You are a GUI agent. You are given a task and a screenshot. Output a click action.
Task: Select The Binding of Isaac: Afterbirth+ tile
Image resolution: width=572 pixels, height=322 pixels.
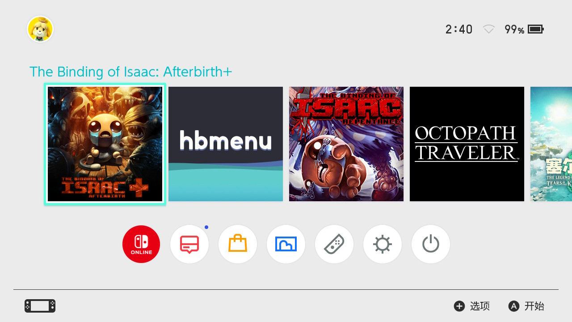(x=105, y=144)
